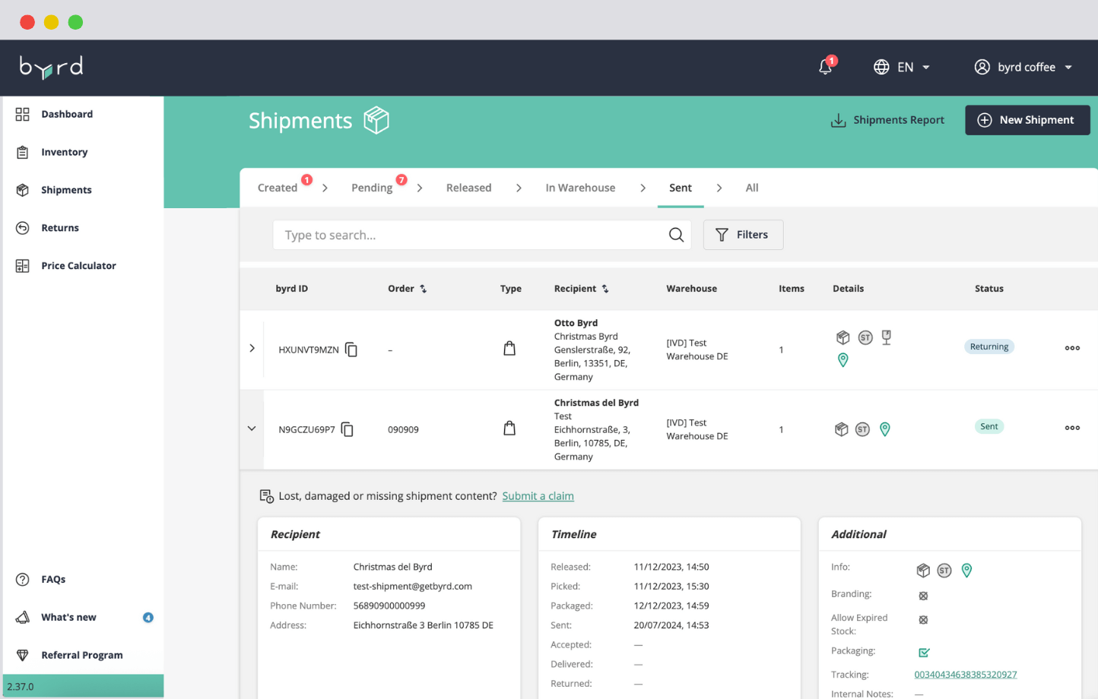Click location pin in Christmas del Byrd row
Viewport: 1098px width, 699px height.
pyautogui.click(x=885, y=429)
